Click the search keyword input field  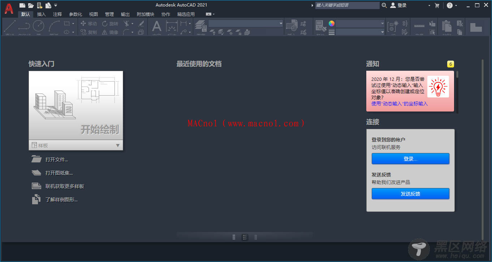click(348, 5)
